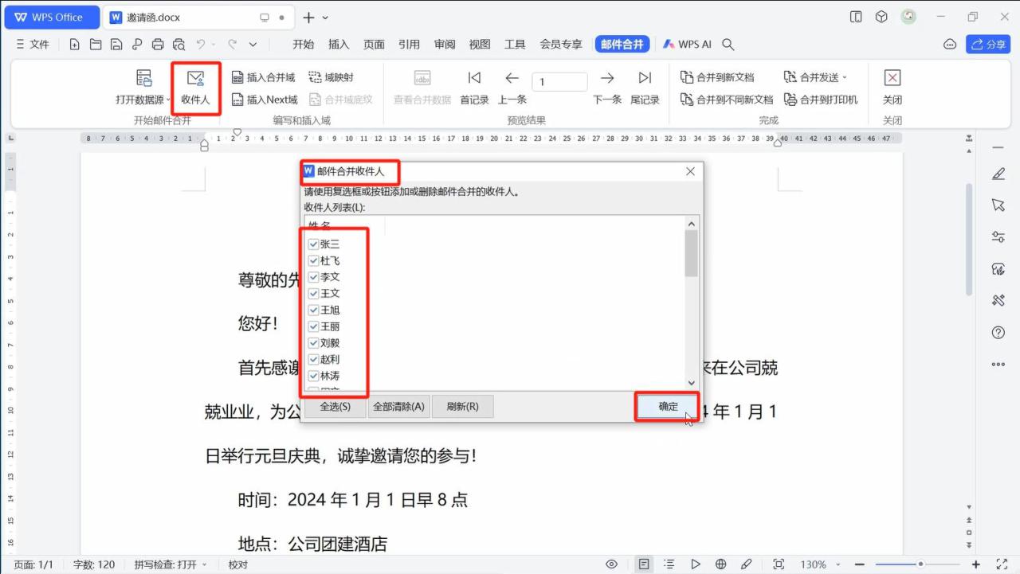Confirm recipients with 确定

(x=668, y=406)
